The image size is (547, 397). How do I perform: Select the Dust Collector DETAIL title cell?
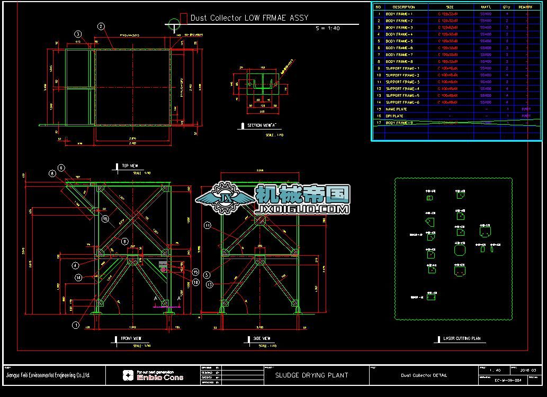(424, 375)
